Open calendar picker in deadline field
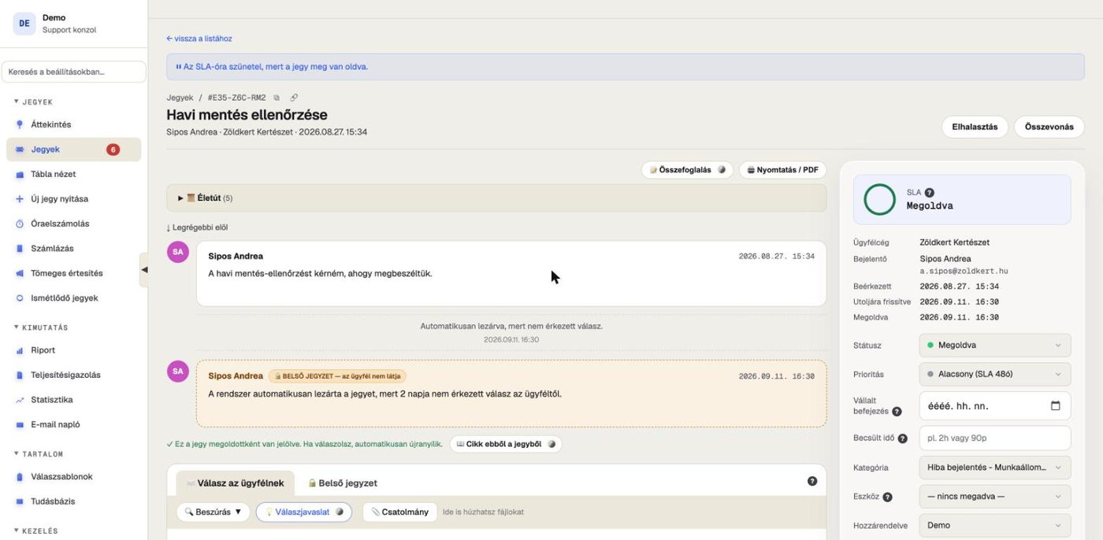 (x=1056, y=406)
